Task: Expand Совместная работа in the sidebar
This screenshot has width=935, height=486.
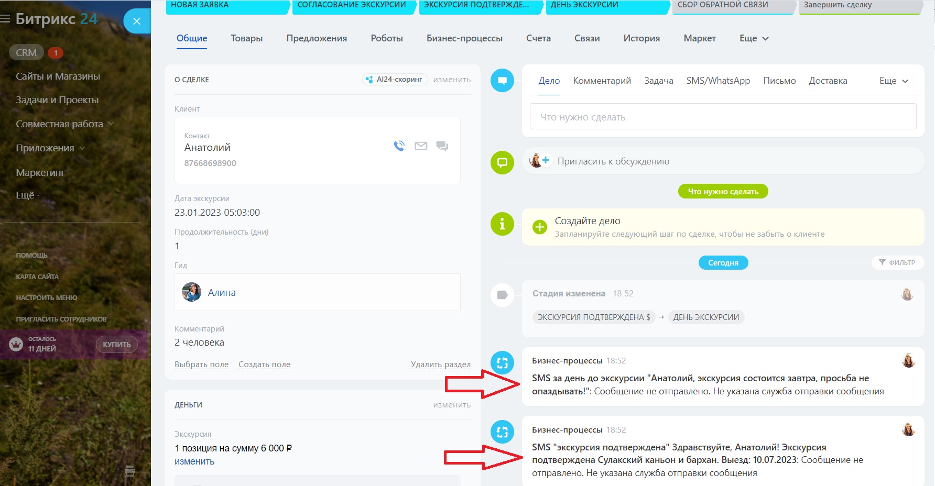Action: click(64, 124)
